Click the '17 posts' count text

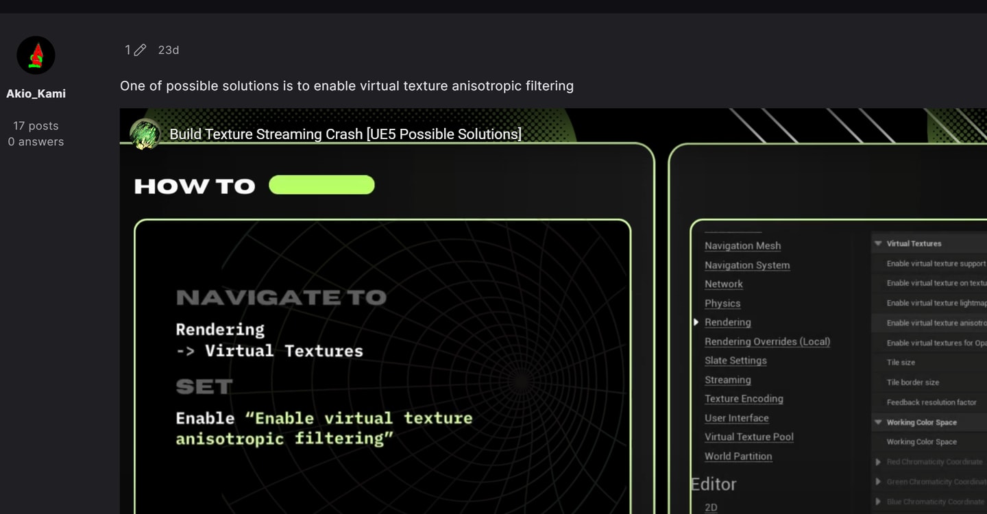36,126
